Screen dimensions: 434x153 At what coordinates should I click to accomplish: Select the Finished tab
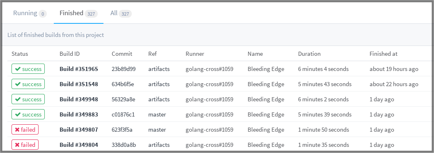click(x=78, y=13)
